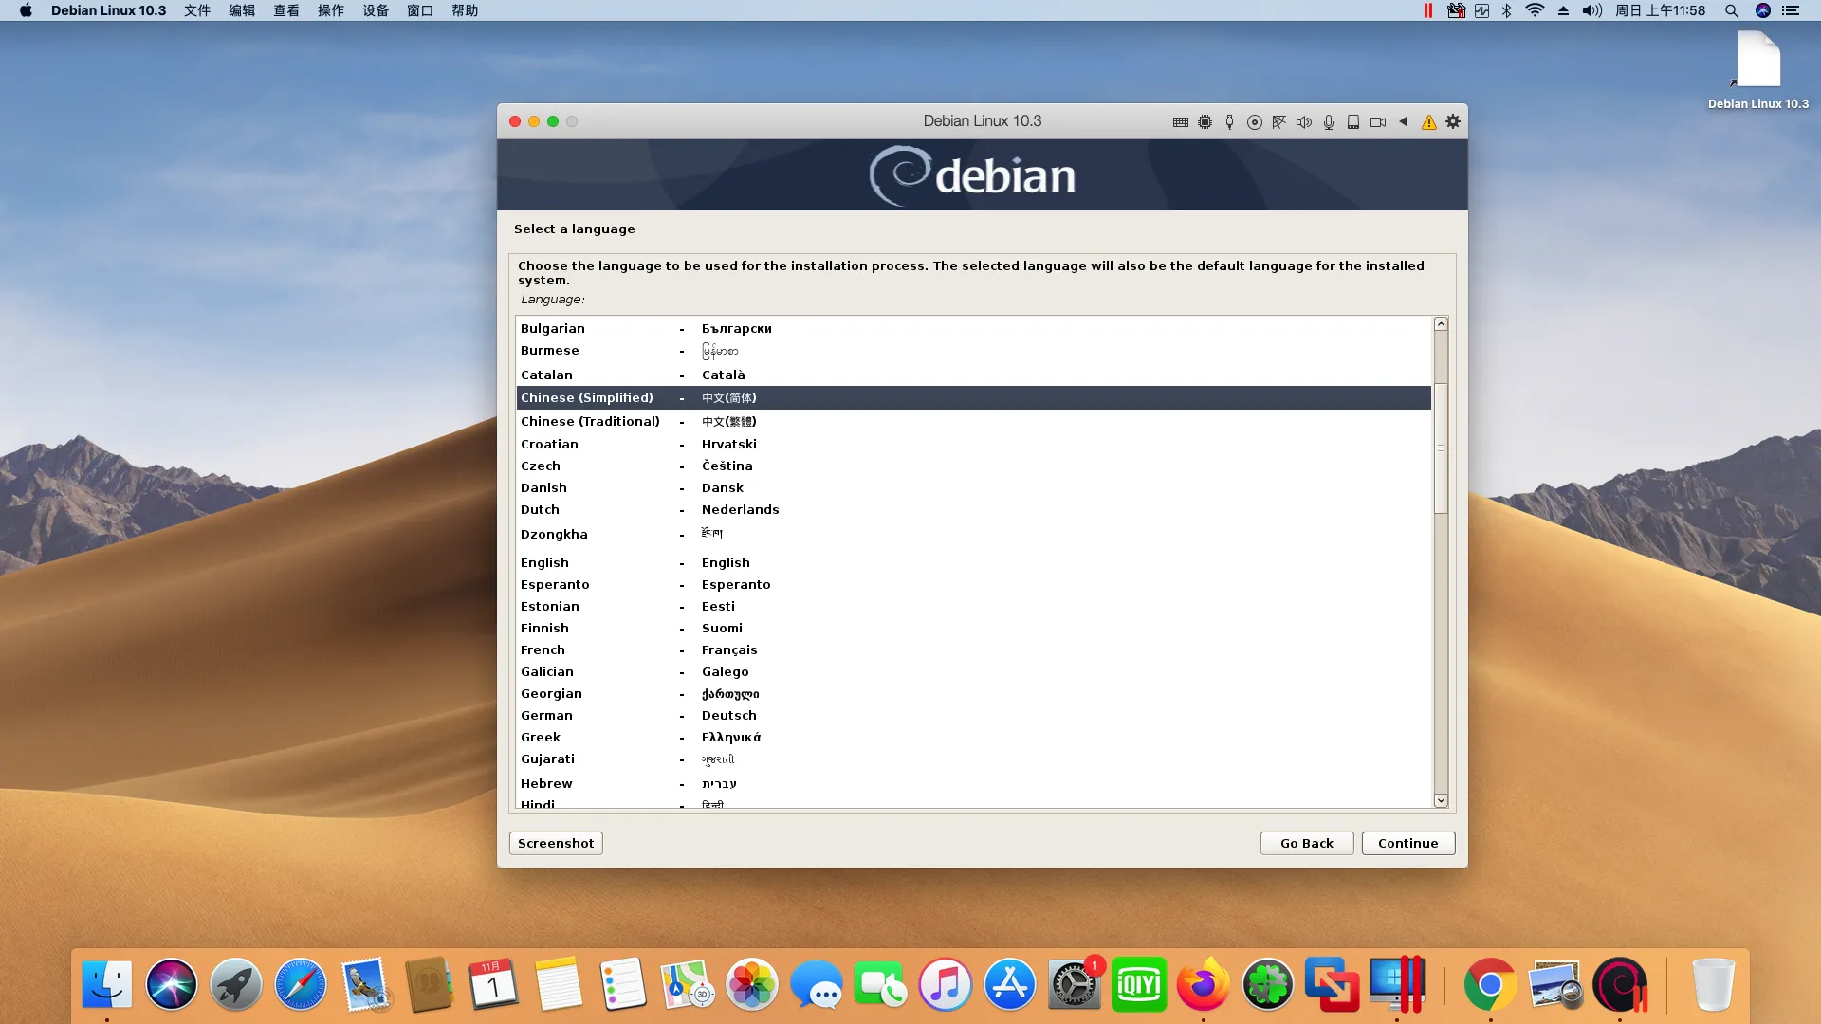Click the keyboard icon in VM toolbar
1821x1024 pixels.
1180,122
